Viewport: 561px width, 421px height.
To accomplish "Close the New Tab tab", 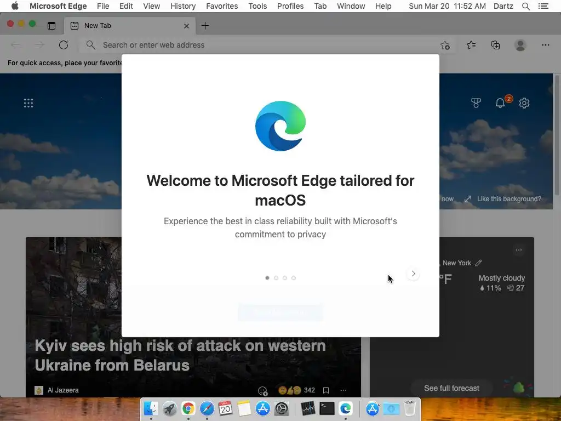I will coord(186,26).
